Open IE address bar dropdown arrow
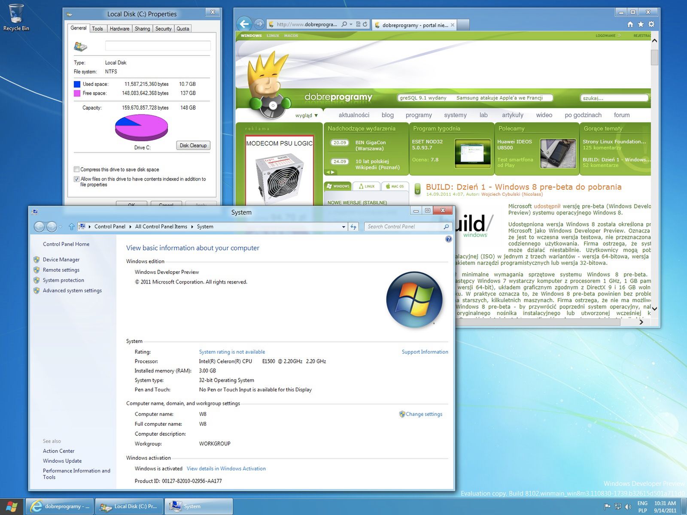This screenshot has height=515, width=687. pos(351,24)
